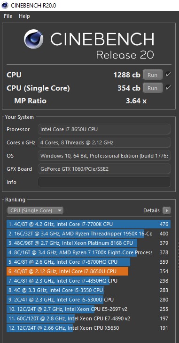The image size is (179, 343).
Task: Click the GFX Board field
Action: pos(104,169)
